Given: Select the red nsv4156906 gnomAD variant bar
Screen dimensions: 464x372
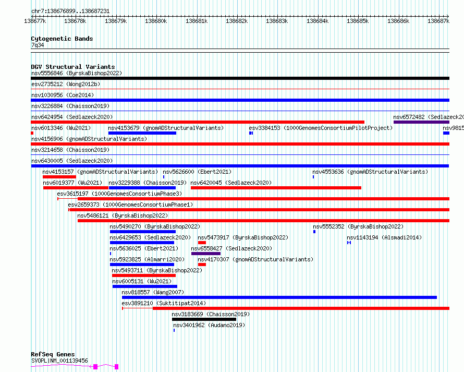Looking at the screenshot, I should coord(240,144).
